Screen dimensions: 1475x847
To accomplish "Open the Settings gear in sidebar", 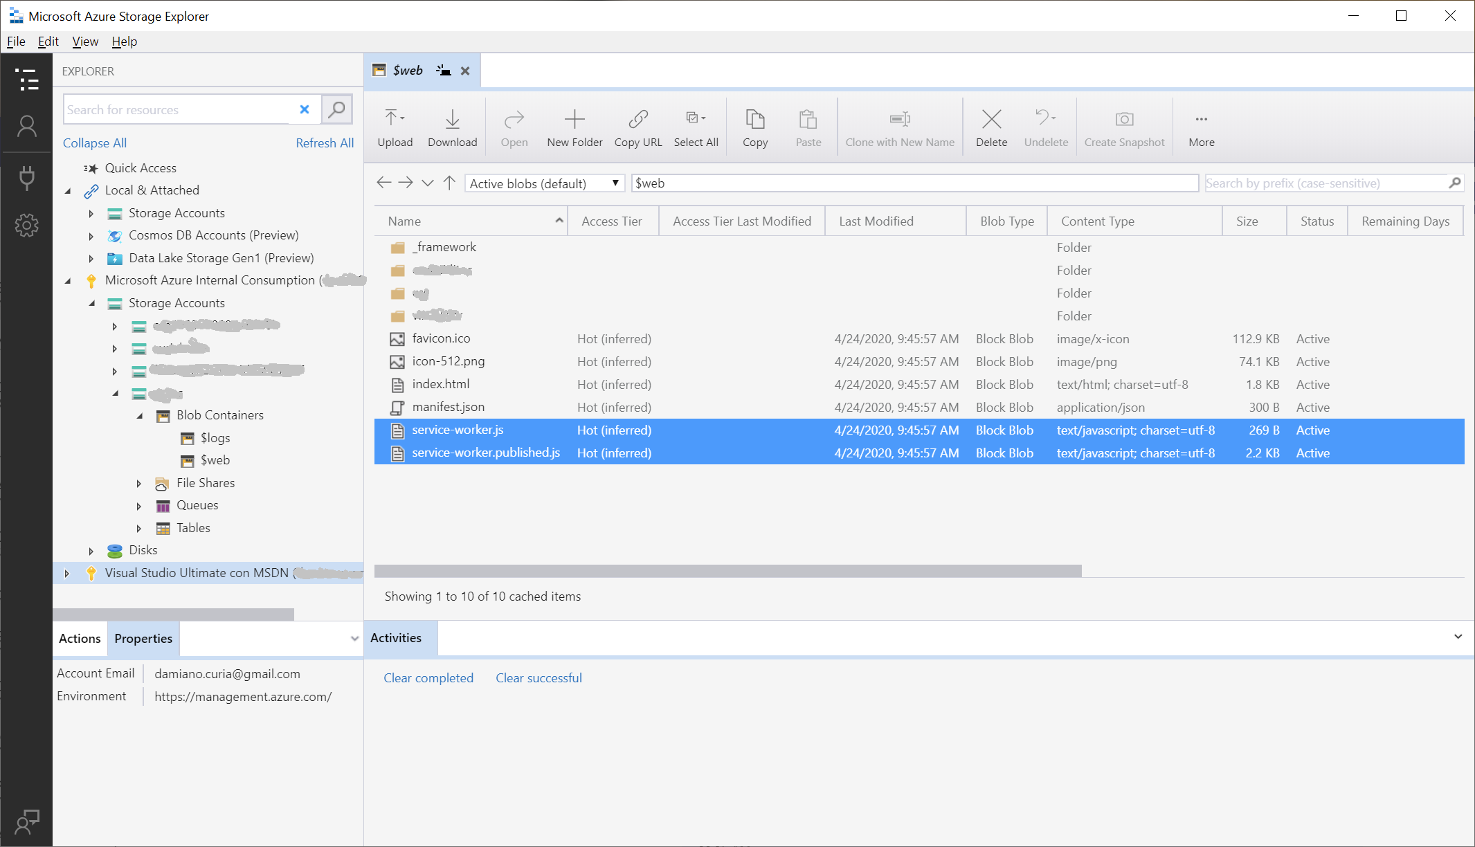I will (26, 225).
